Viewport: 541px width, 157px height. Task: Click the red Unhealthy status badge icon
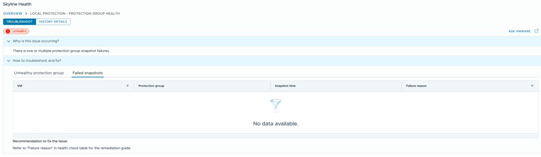point(8,31)
